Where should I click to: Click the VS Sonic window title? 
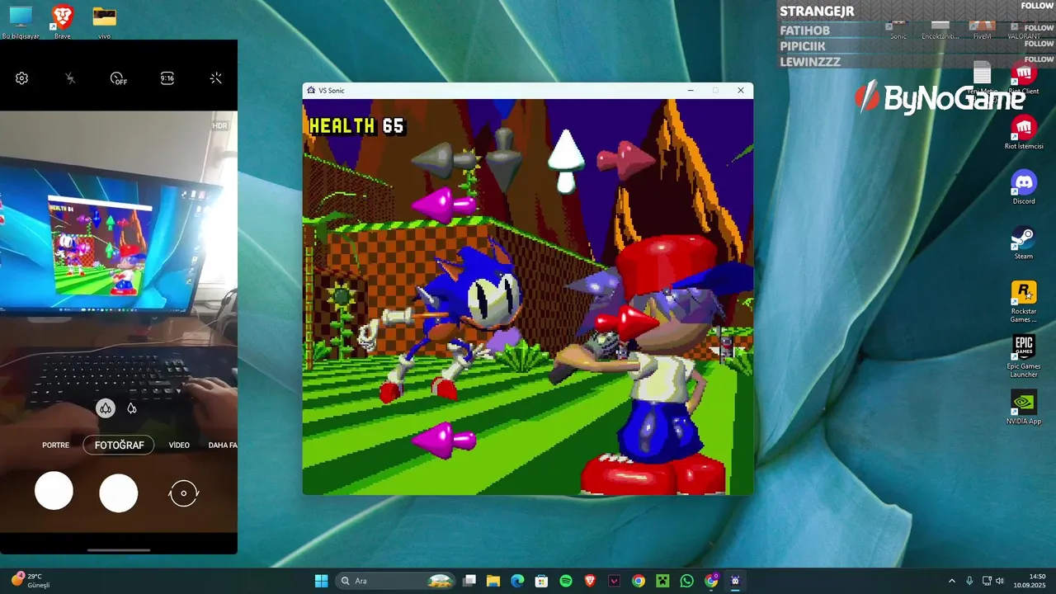[332, 91]
